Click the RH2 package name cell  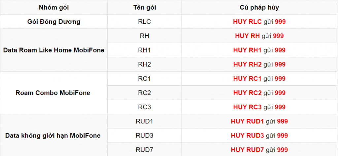coord(145,64)
